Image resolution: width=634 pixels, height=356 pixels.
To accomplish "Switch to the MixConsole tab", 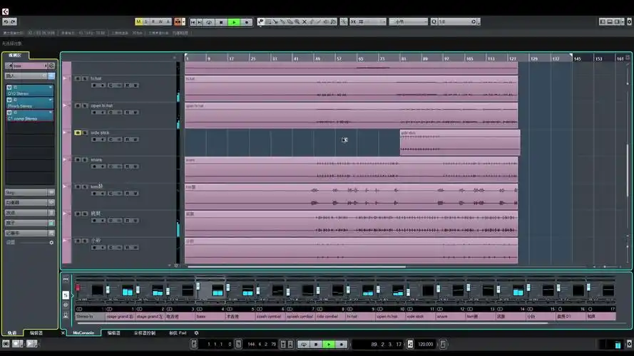I will tap(83, 333).
